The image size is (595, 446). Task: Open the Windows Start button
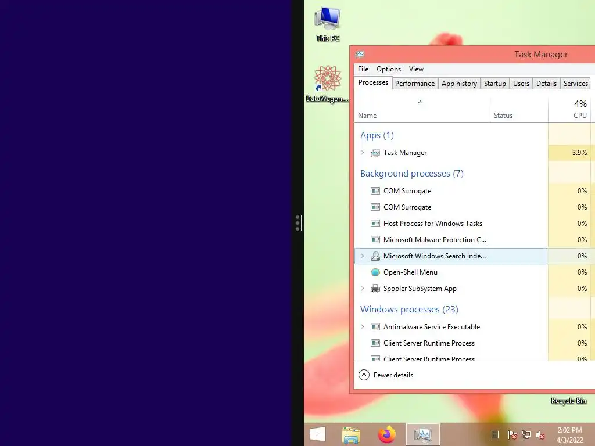tap(318, 434)
